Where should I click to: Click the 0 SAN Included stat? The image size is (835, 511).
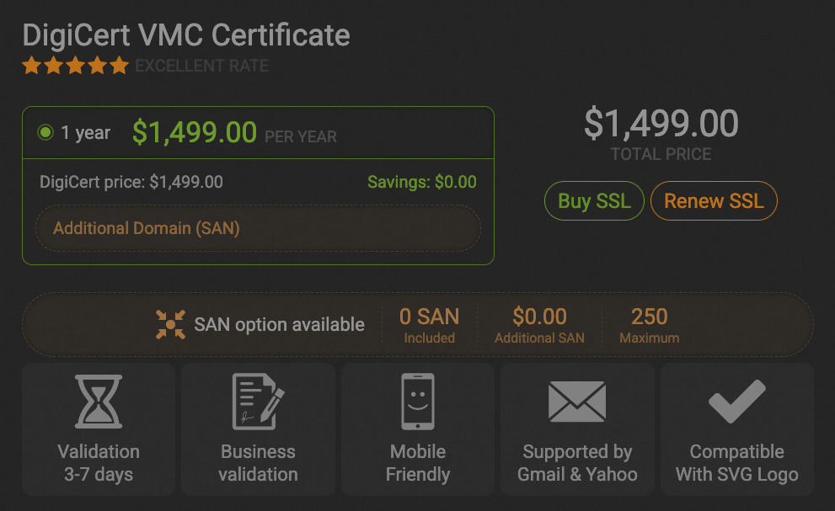pyautogui.click(x=430, y=324)
